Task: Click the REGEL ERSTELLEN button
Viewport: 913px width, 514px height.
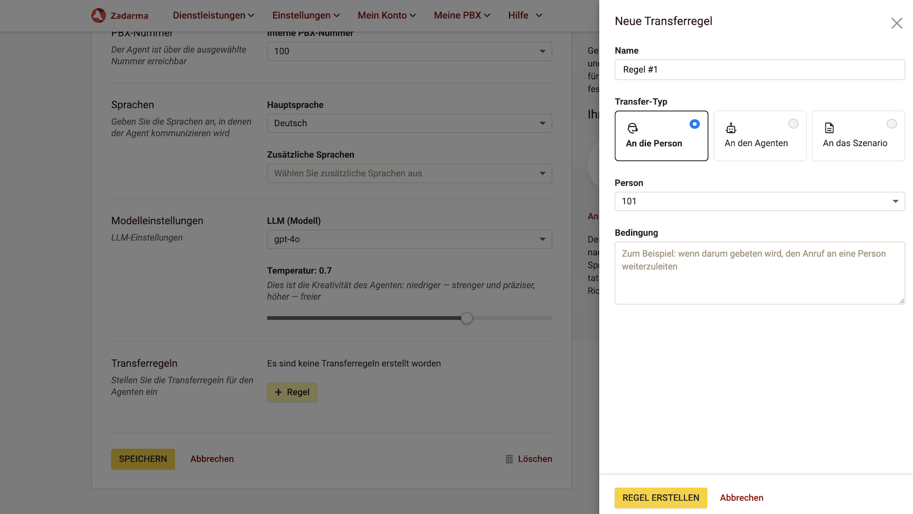Action: click(660, 498)
